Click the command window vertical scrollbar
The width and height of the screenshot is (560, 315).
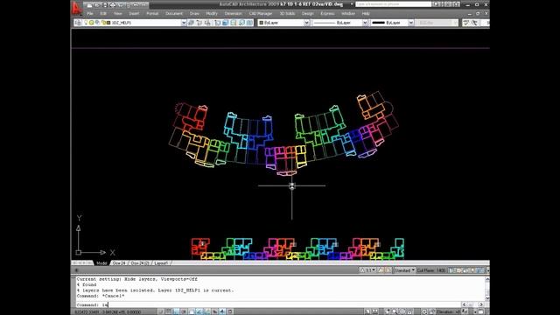coord(487,289)
